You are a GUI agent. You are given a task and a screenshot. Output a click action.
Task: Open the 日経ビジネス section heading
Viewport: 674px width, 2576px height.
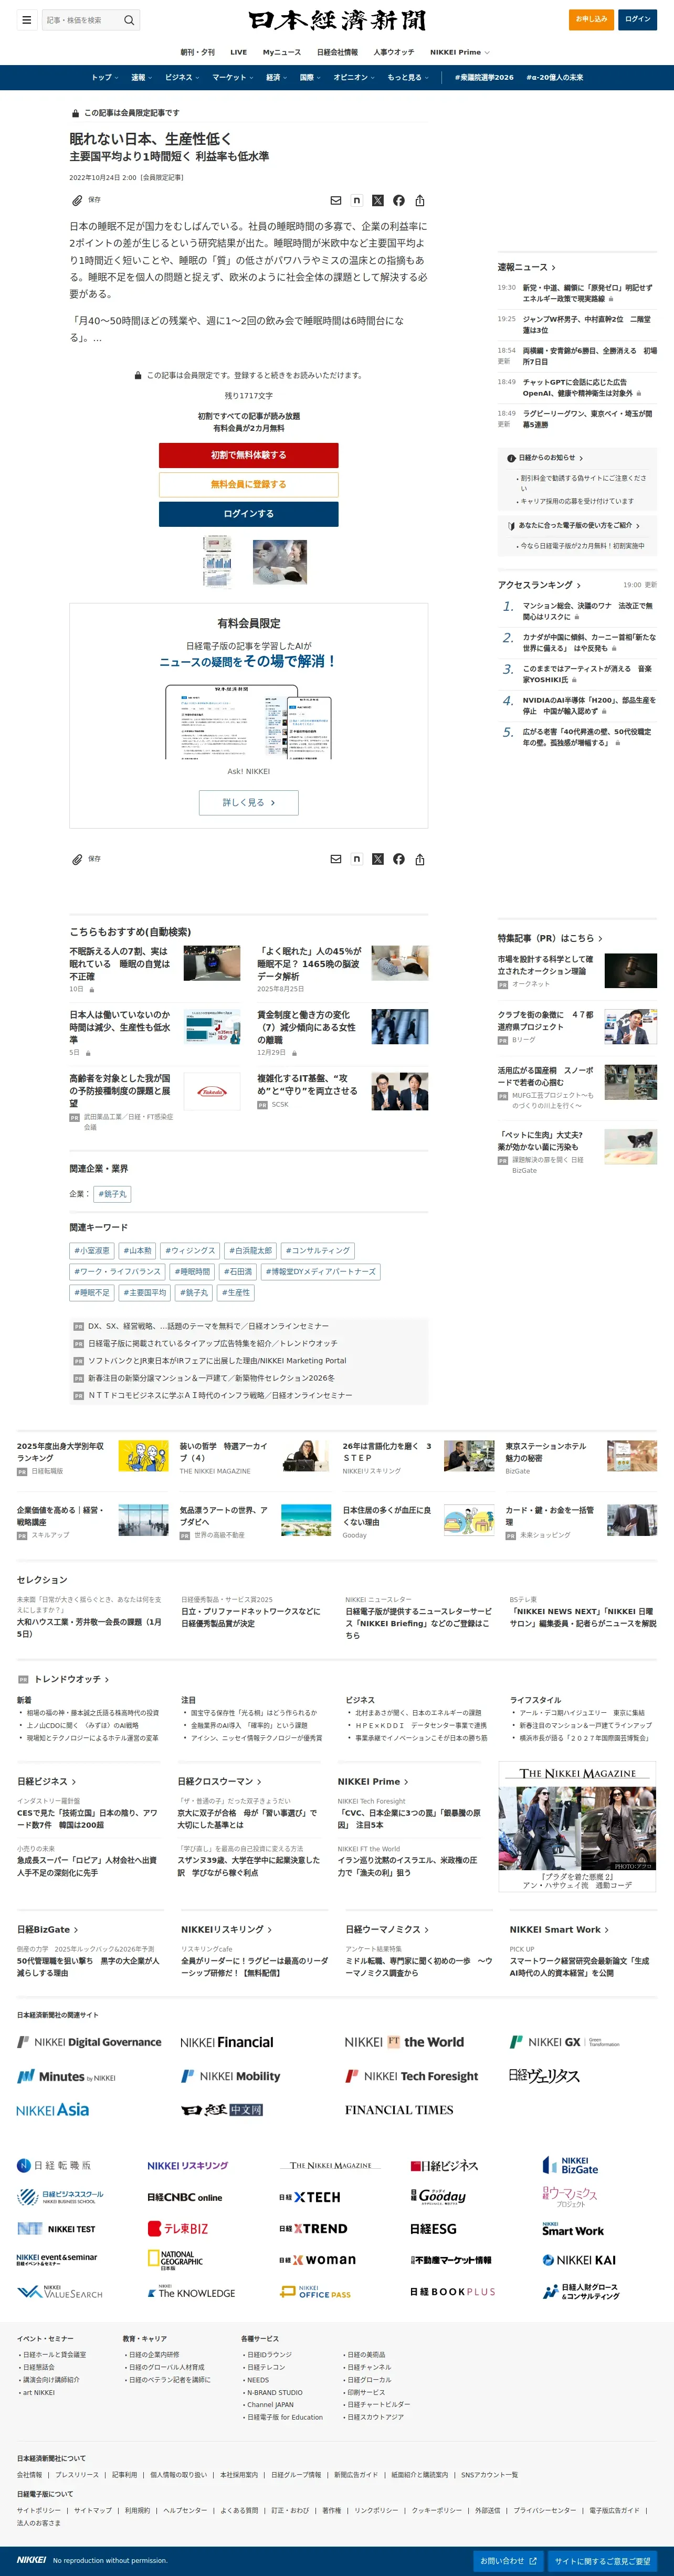(46, 1781)
